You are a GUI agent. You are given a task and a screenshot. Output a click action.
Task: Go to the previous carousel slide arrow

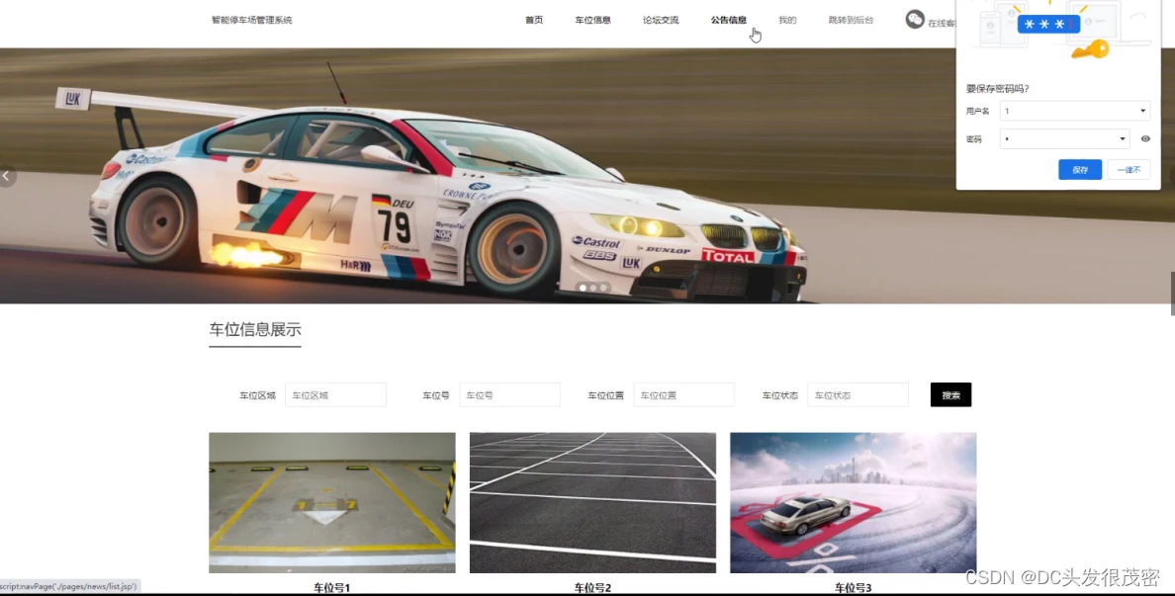(7, 176)
